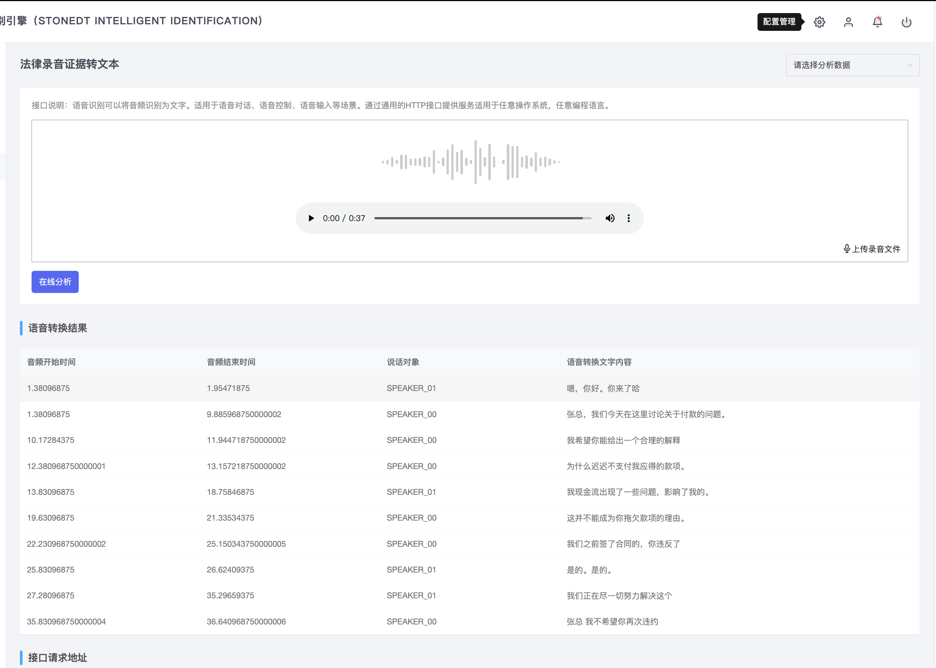Mute the audio player volume
This screenshot has width=936, height=668.
point(609,219)
